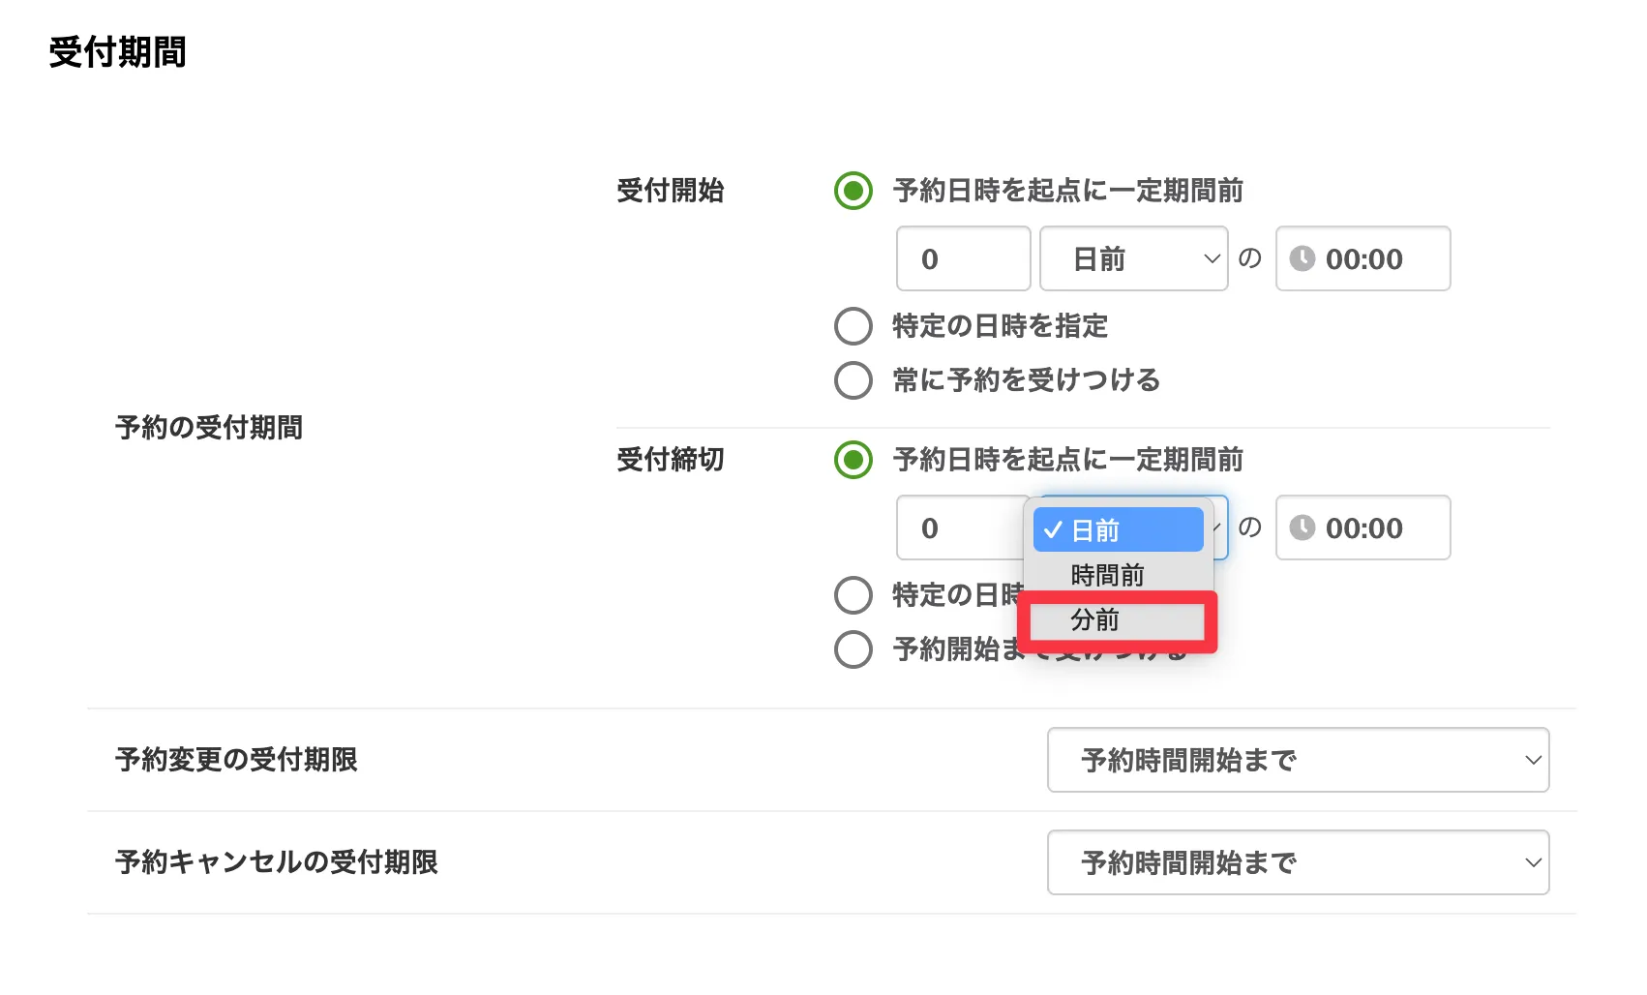Open the 日前 unit dropdown under 受付開始

(1132, 258)
